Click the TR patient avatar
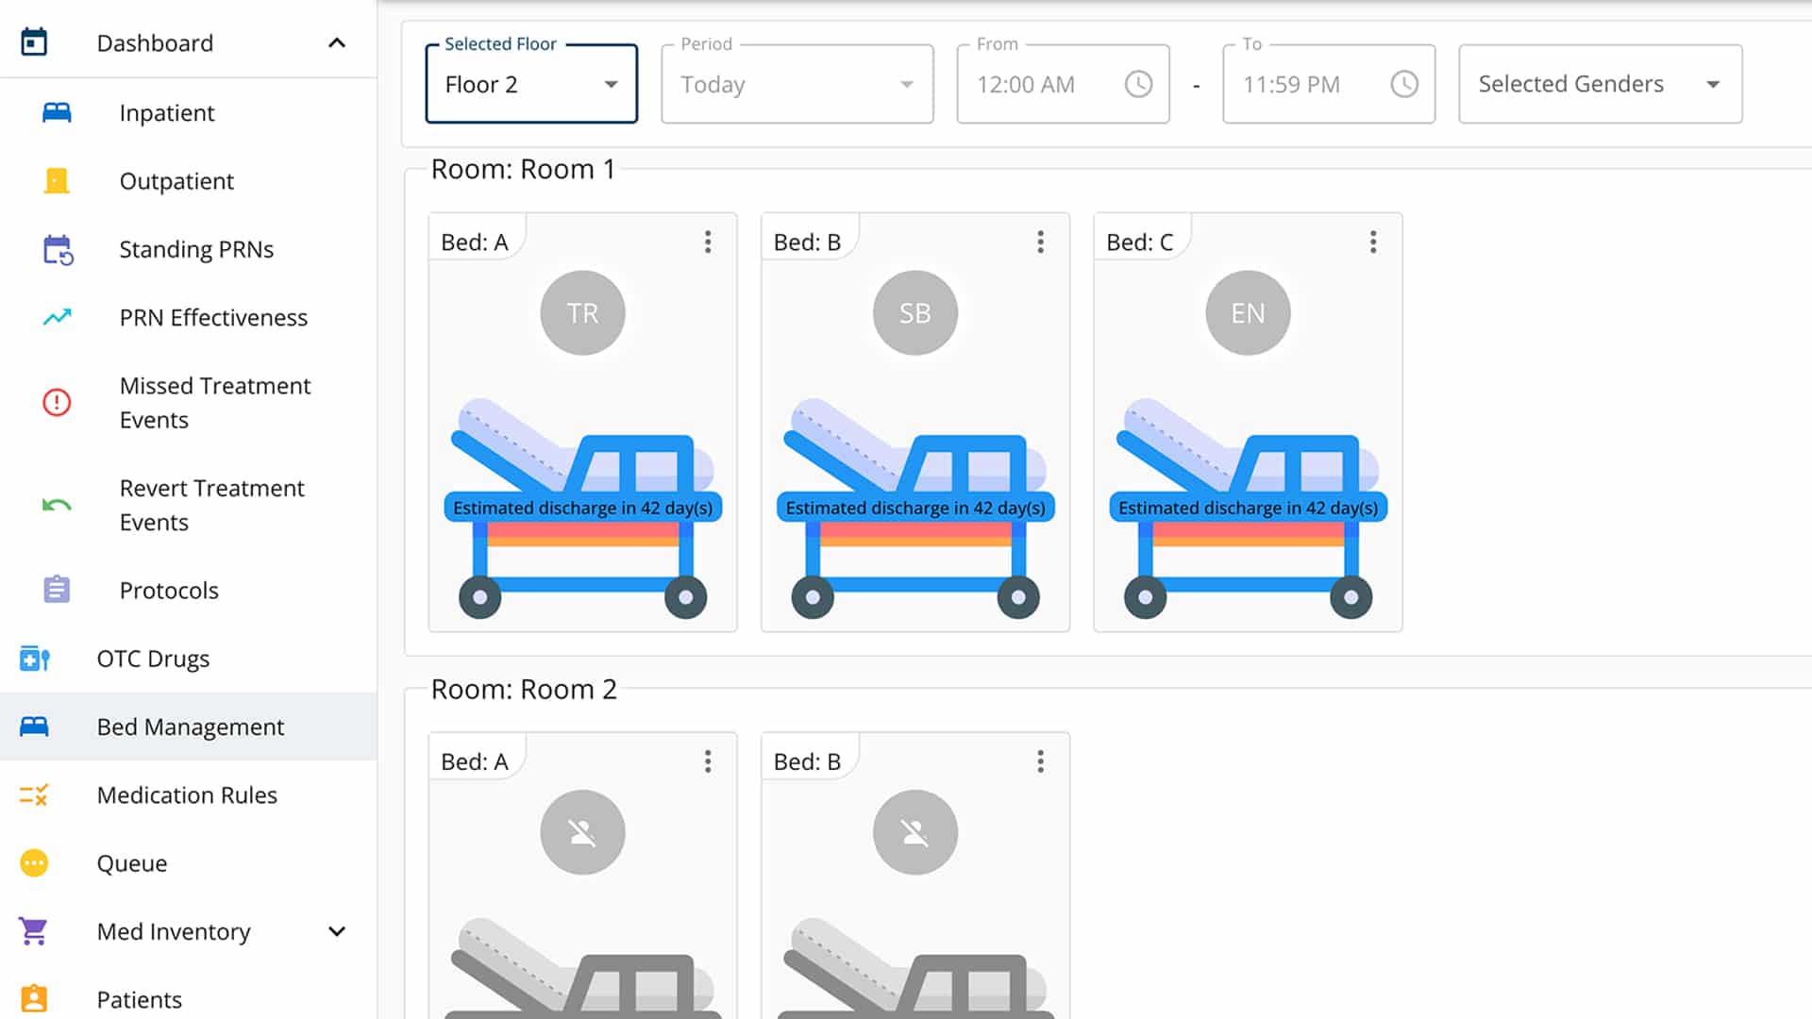The width and height of the screenshot is (1812, 1019). click(x=582, y=313)
